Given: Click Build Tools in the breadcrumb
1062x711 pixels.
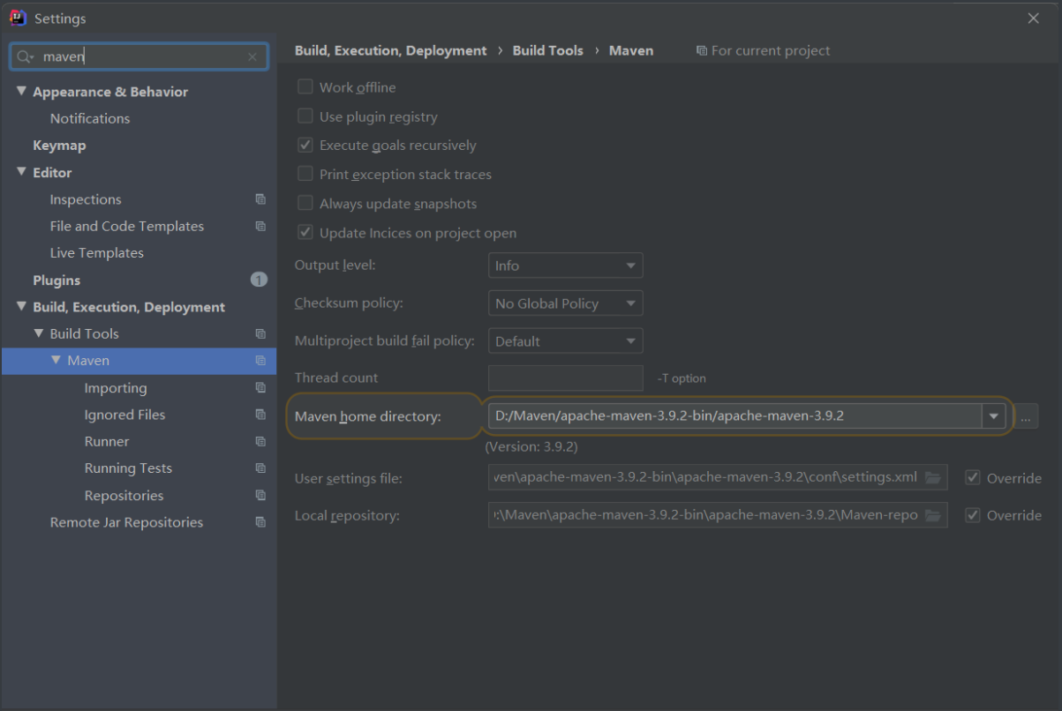Looking at the screenshot, I should [x=547, y=51].
